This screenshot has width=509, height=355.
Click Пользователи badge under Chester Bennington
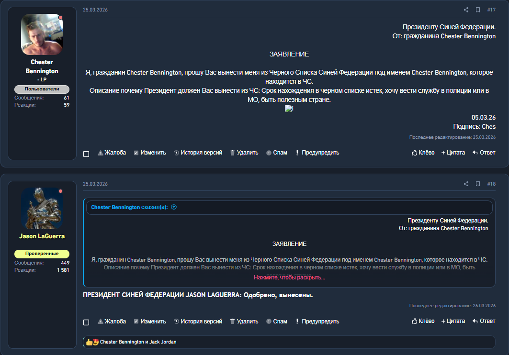pos(42,89)
